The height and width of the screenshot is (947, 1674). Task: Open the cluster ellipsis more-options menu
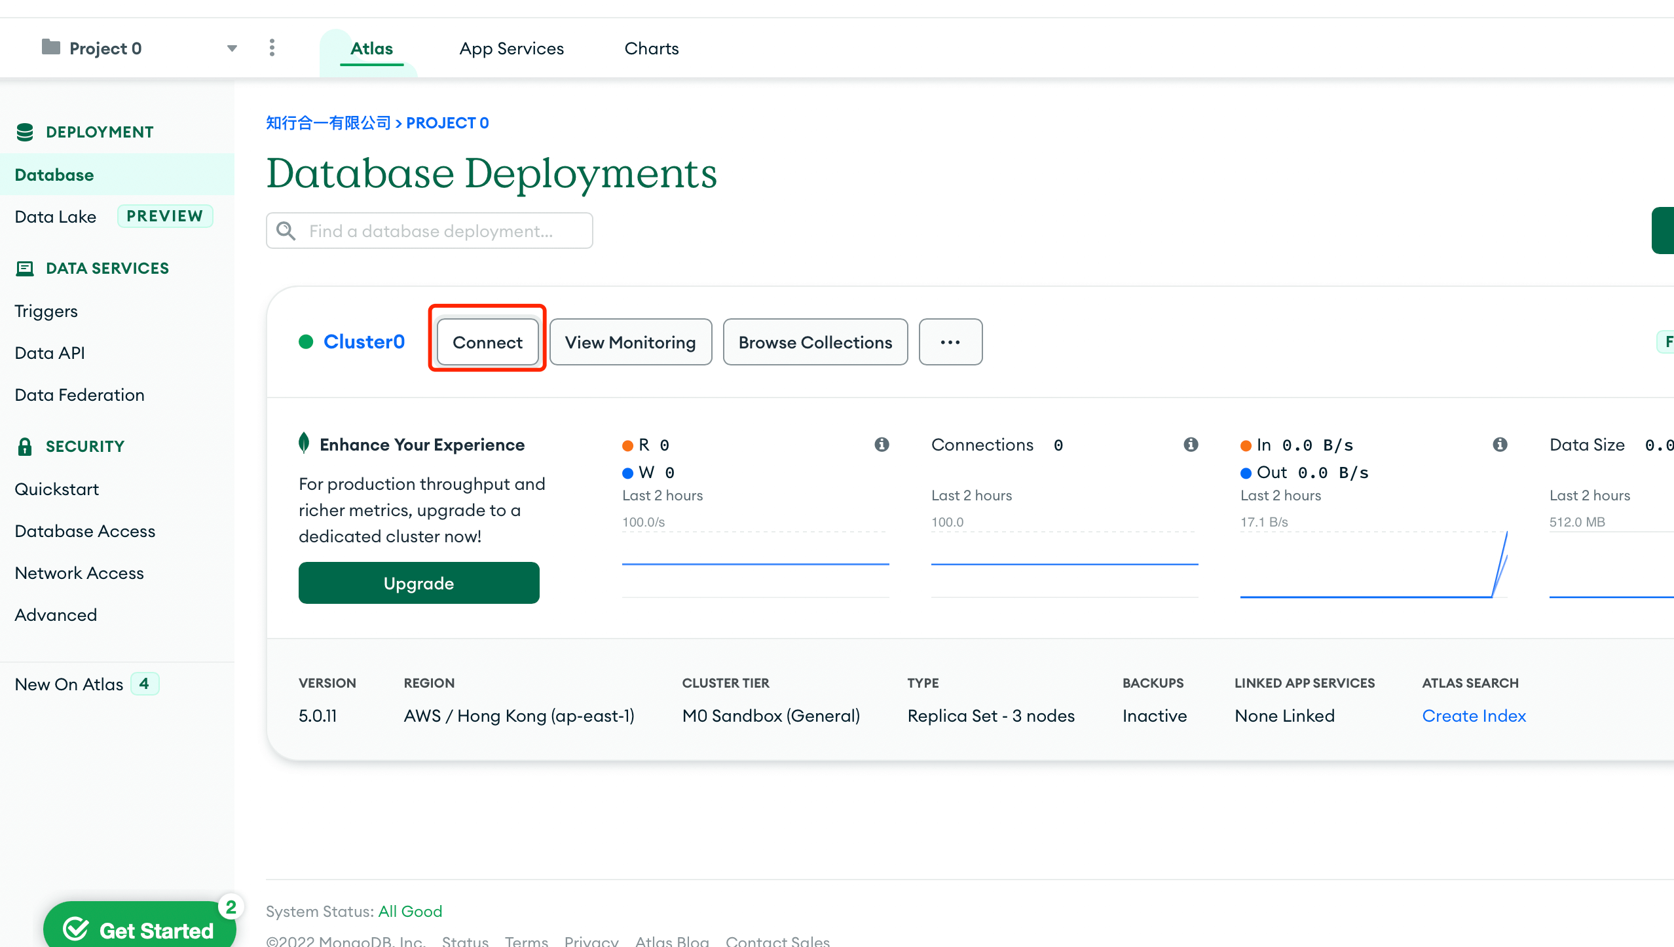tap(950, 342)
